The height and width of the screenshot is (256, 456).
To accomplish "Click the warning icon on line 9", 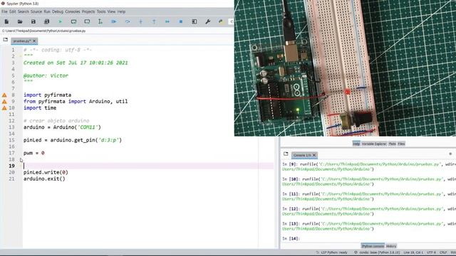I will 4,101.
